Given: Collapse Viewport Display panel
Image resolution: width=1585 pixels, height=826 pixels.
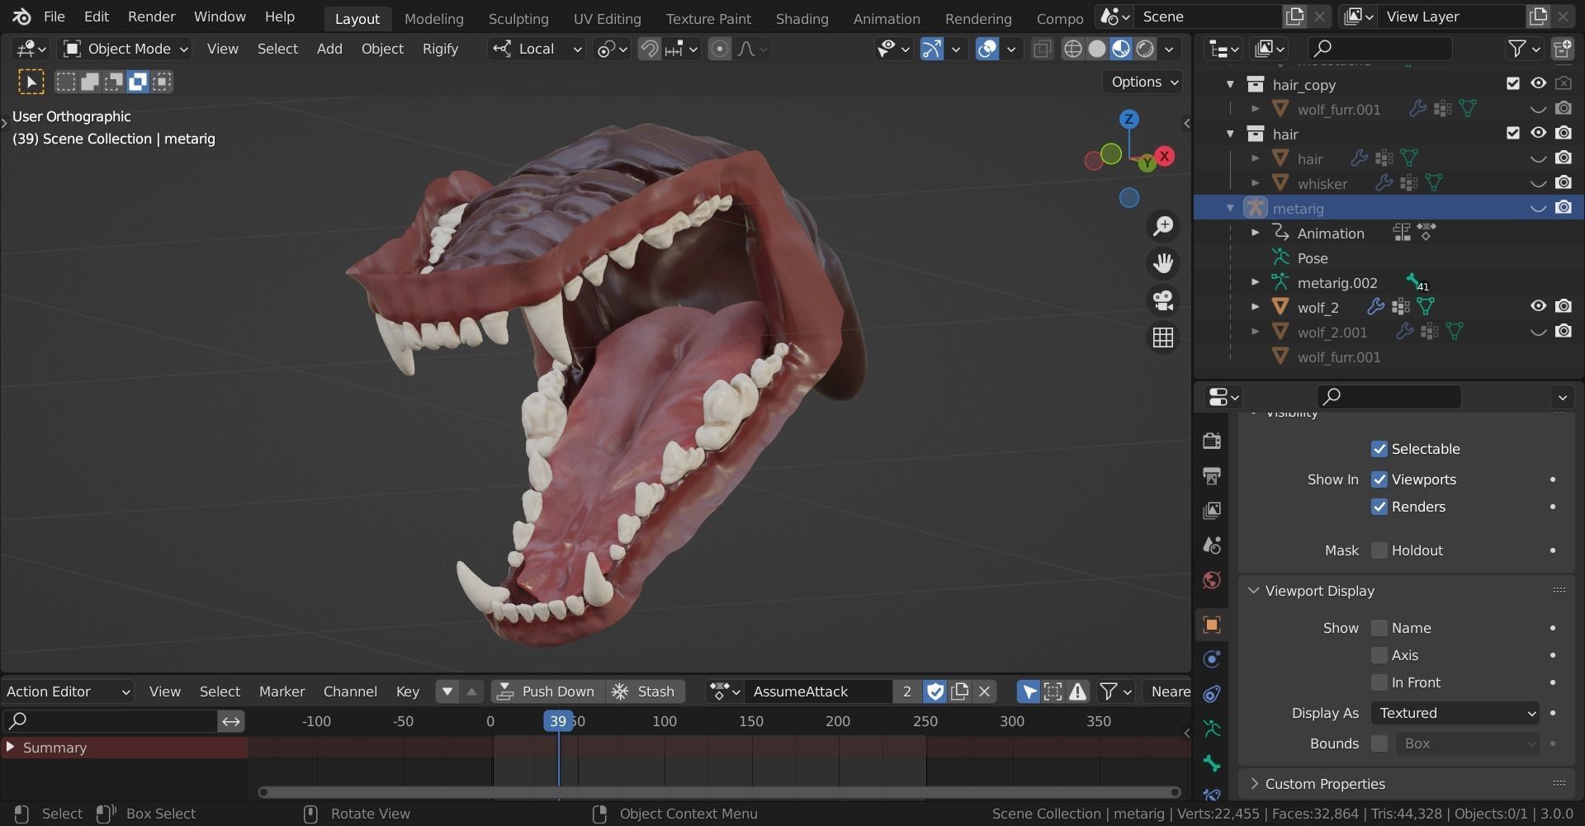Looking at the screenshot, I should pyautogui.click(x=1253, y=591).
